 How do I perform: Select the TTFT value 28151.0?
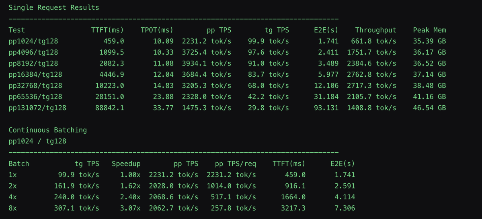coord(110,97)
